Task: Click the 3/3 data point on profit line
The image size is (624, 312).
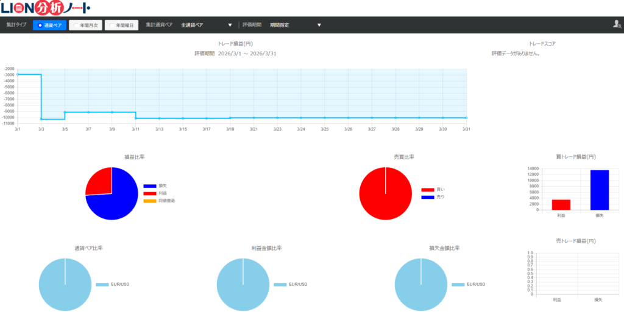Action: click(x=41, y=119)
